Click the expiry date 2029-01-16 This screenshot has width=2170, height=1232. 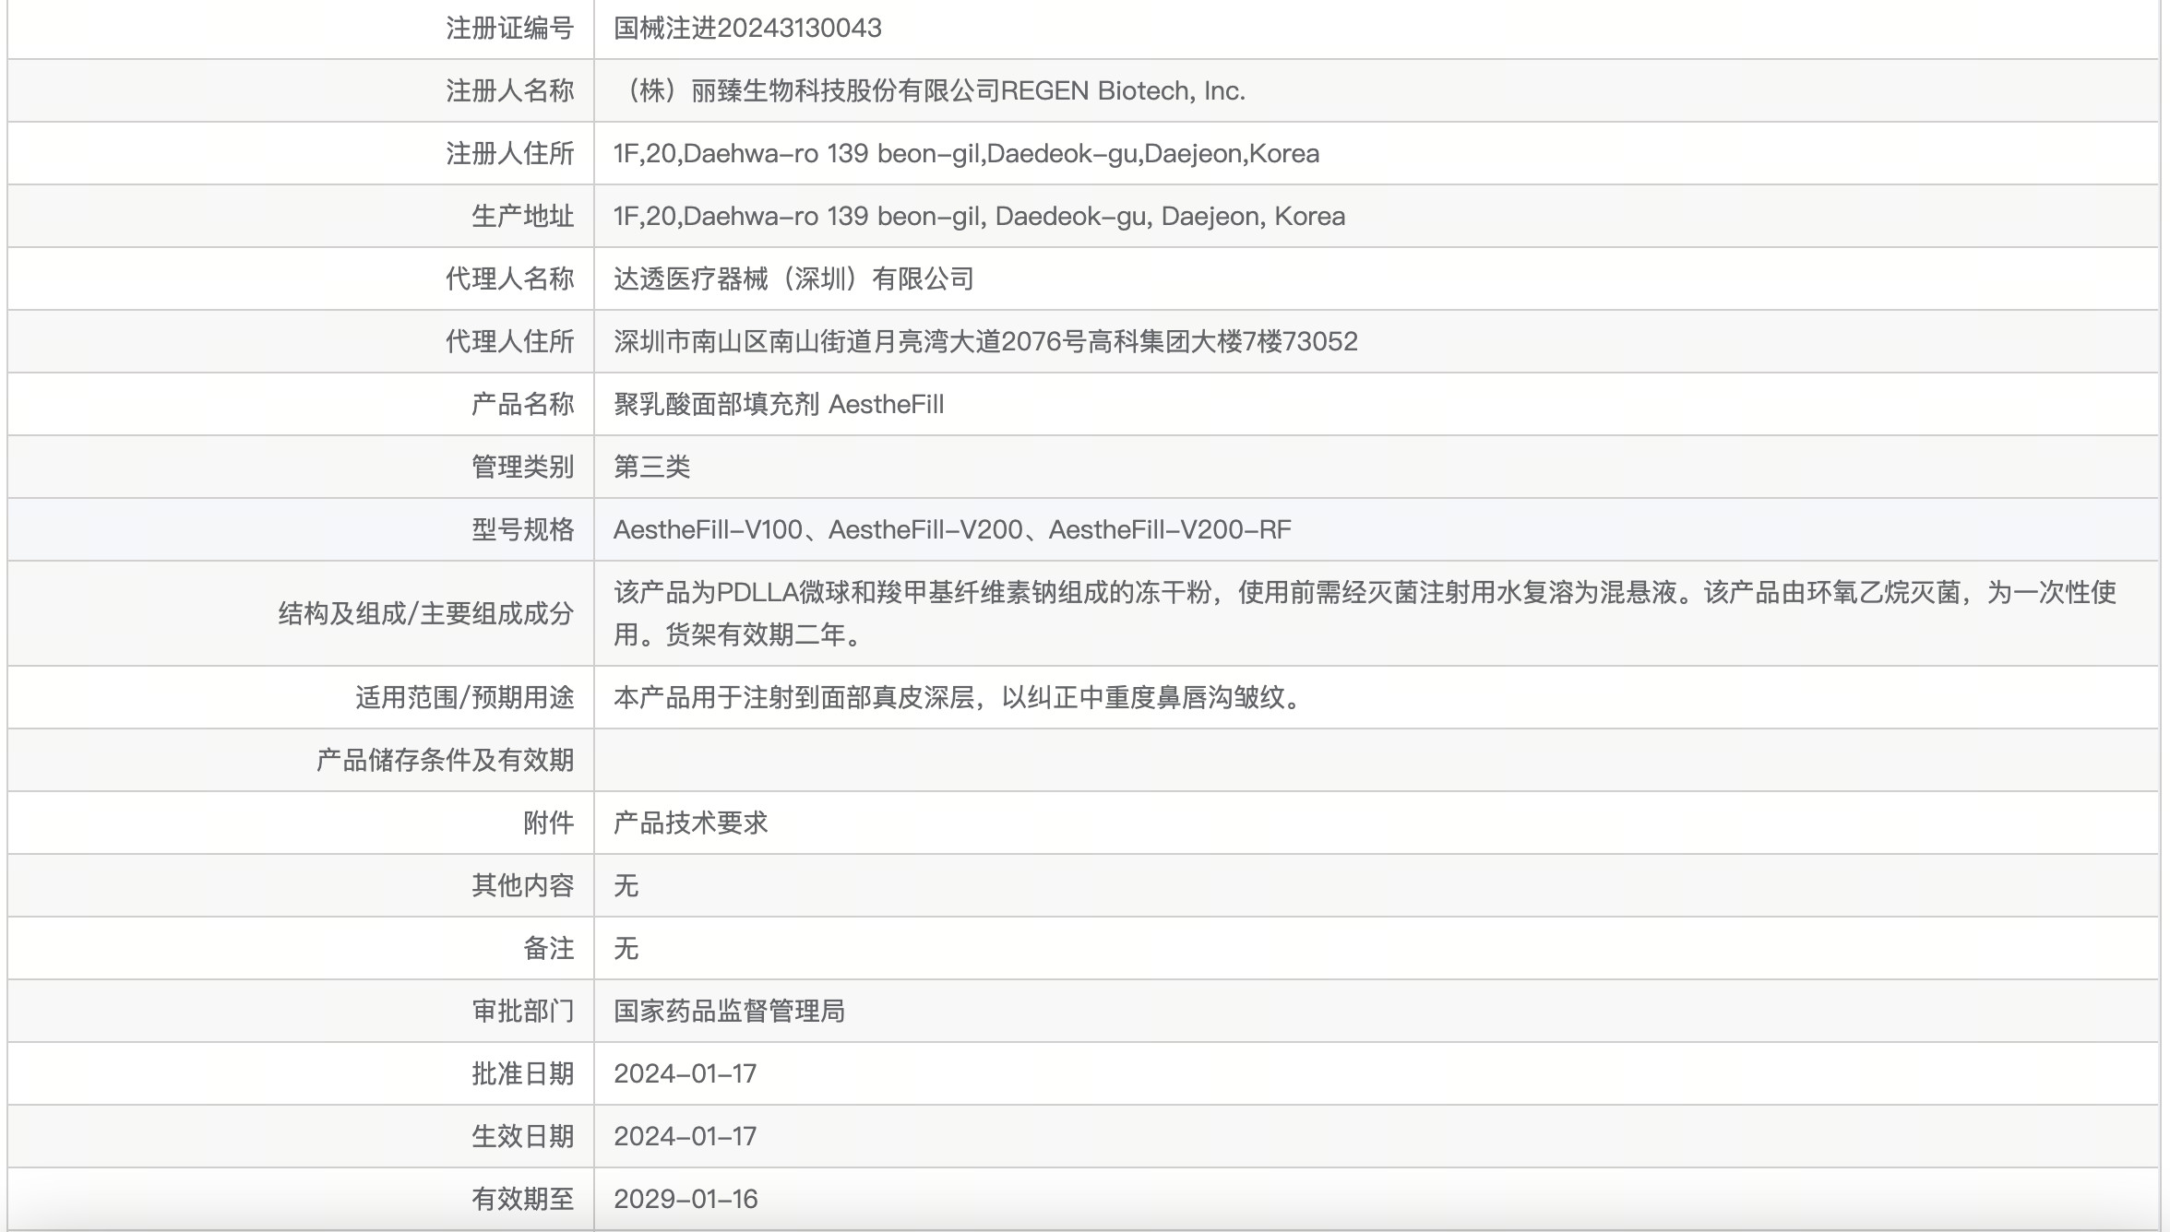click(x=686, y=1199)
